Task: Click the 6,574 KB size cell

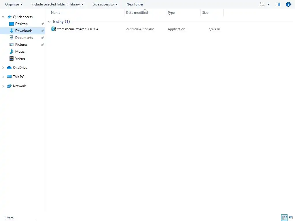Action: tap(215, 29)
